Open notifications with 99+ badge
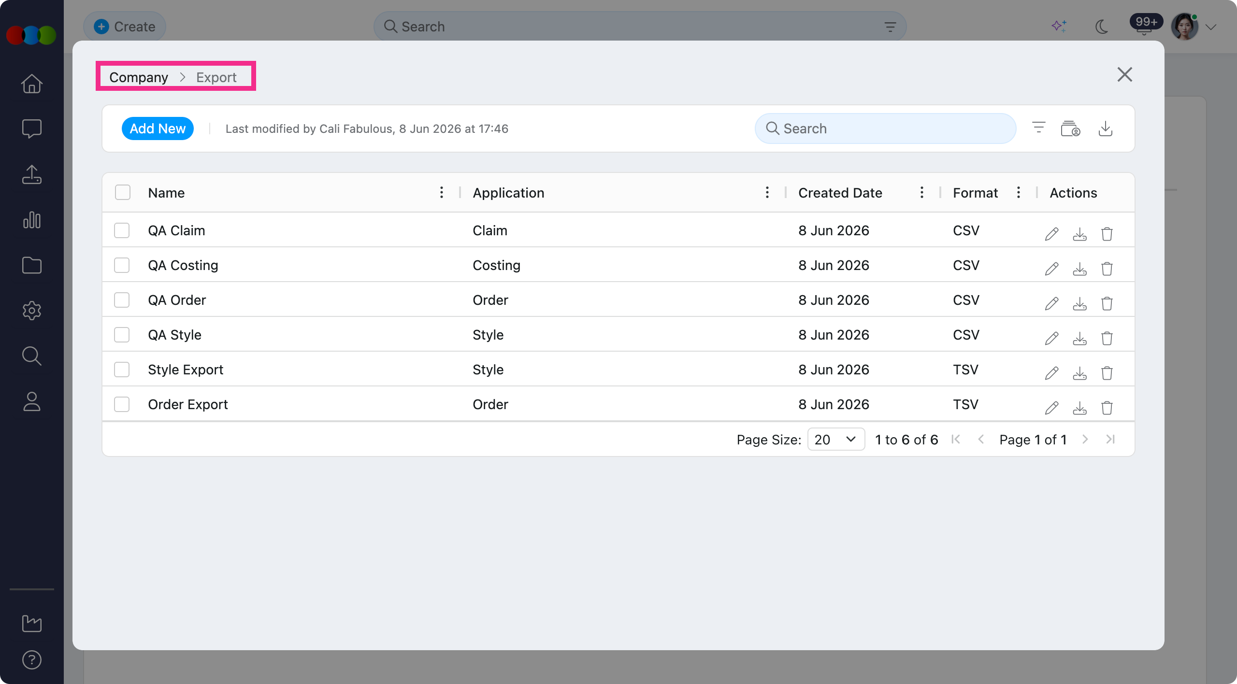 tap(1146, 24)
